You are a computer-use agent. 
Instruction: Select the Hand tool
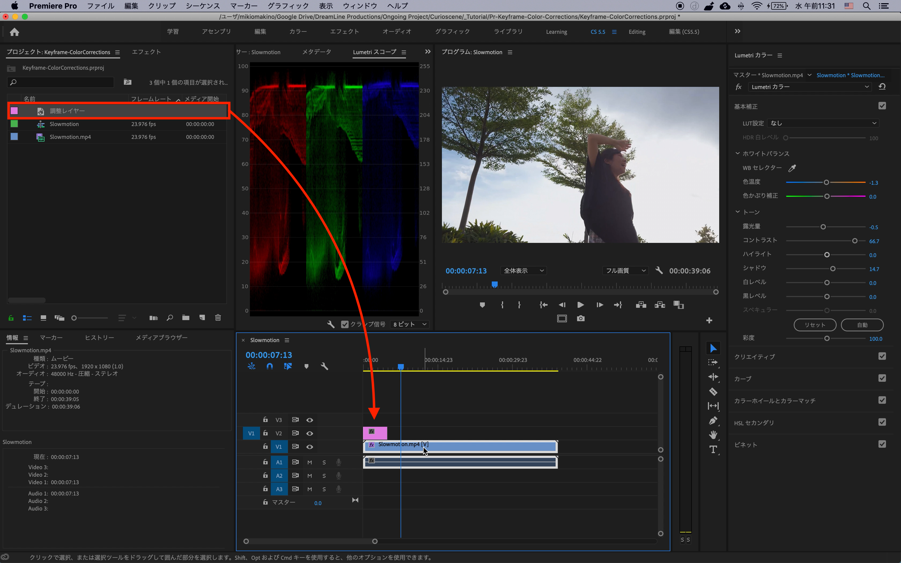713,435
